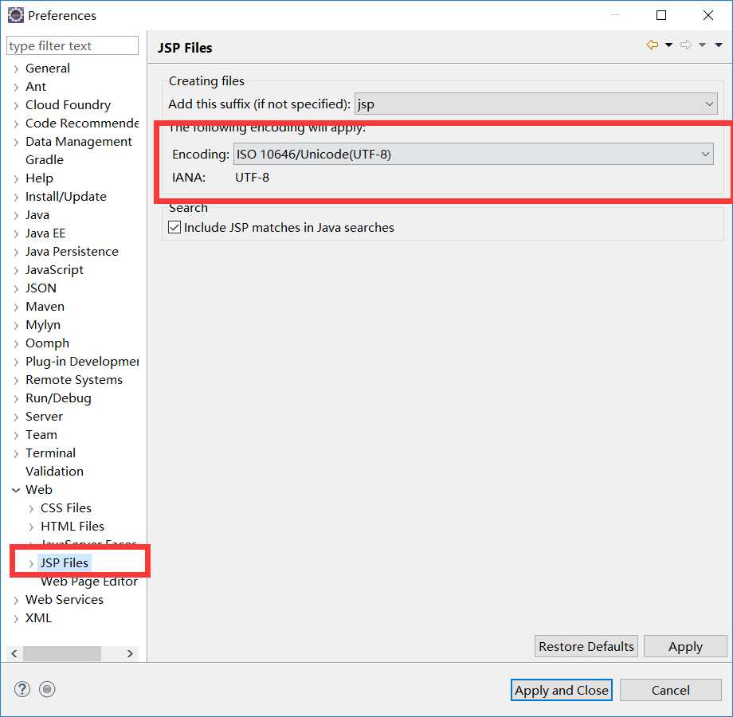Click the tree horizontal scrollbar thumb

[x=62, y=653]
